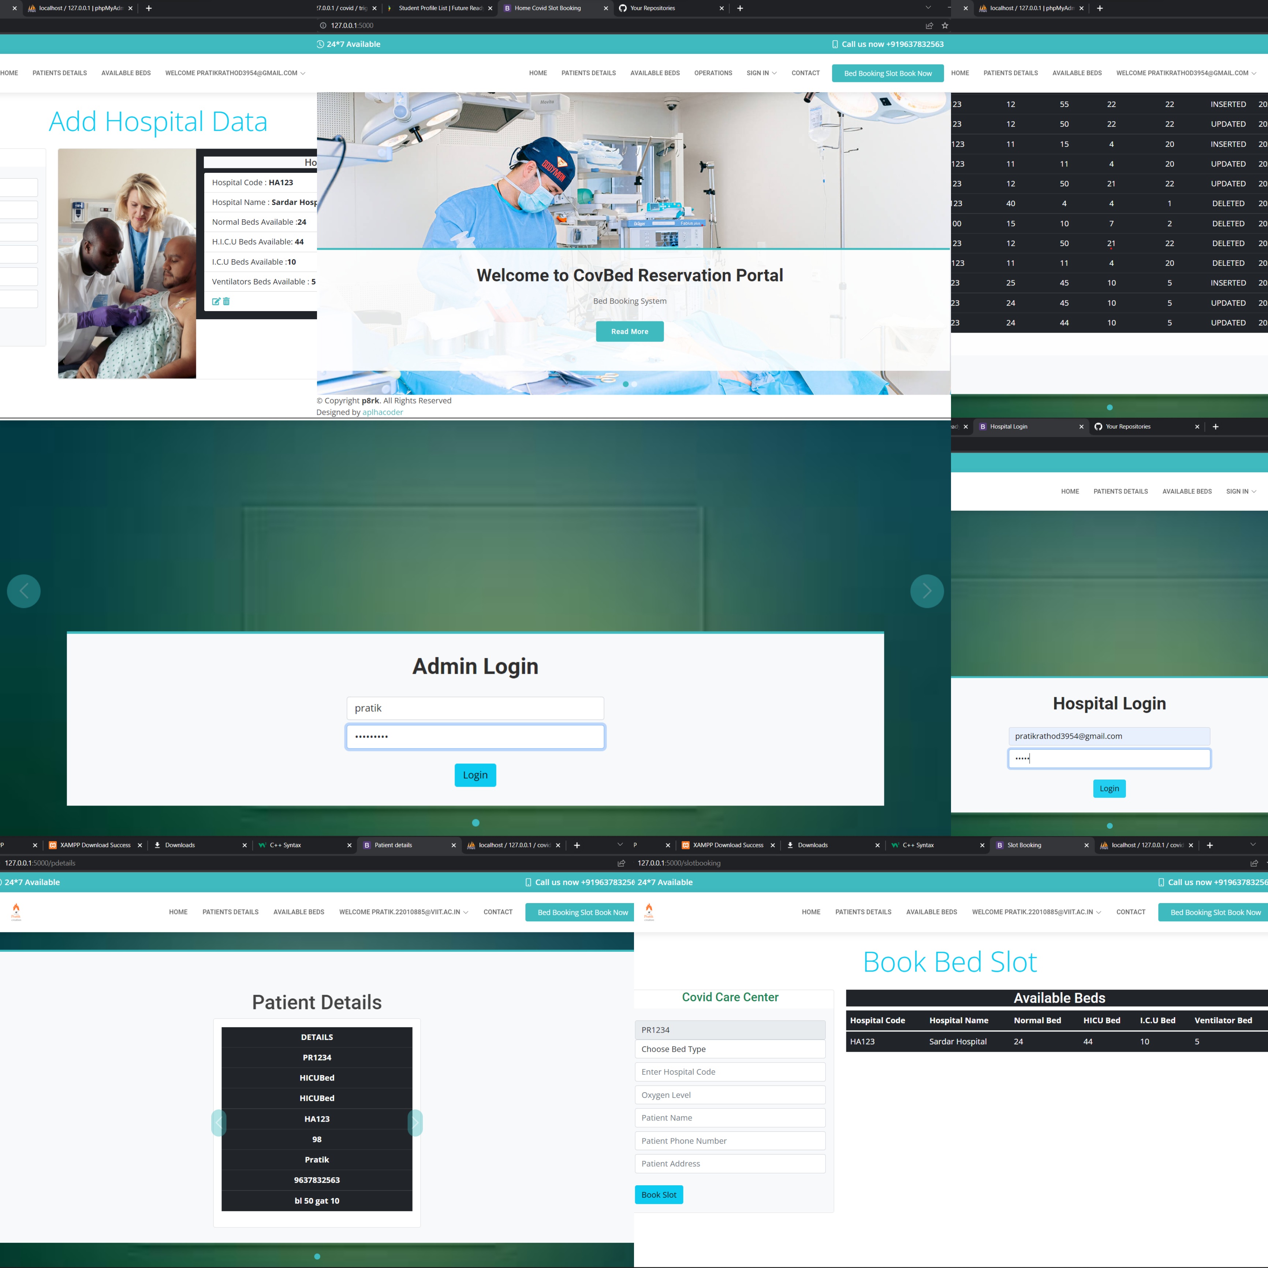
Task: Click the trash icon on the HA123 hospital card
Action: (x=227, y=301)
